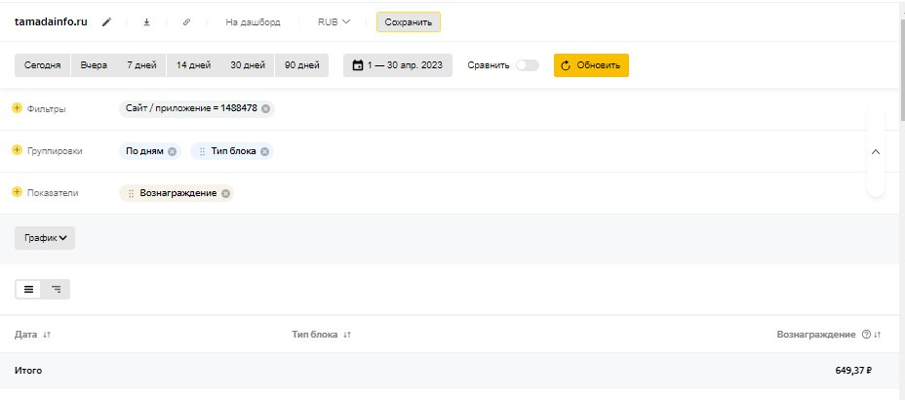The image size is (905, 400).
Task: Expand the График dropdown
Action: [x=45, y=238]
